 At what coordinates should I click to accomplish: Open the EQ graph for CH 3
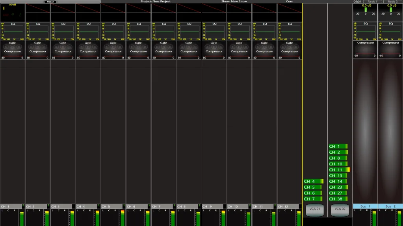[63, 31]
